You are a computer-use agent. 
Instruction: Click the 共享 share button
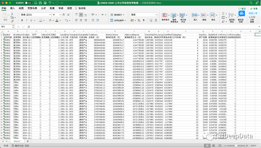(x=254, y=9)
